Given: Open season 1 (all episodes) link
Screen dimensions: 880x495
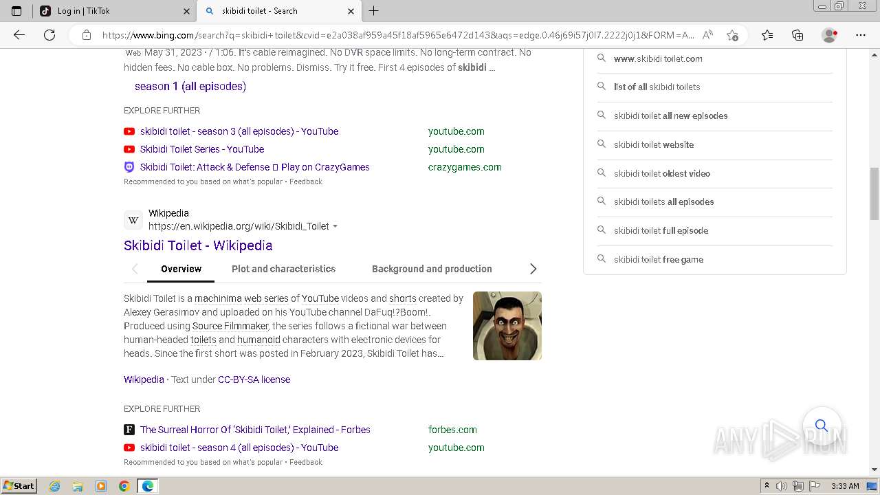Looking at the screenshot, I should (x=190, y=86).
